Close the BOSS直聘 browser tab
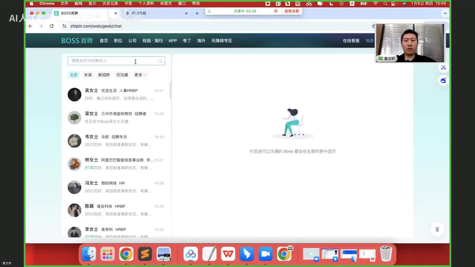This screenshot has width=475, height=267. [116, 13]
